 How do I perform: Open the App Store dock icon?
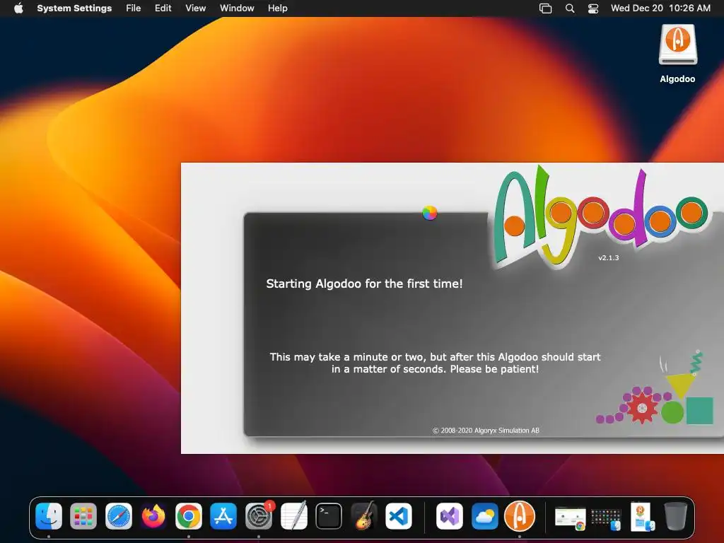(223, 515)
